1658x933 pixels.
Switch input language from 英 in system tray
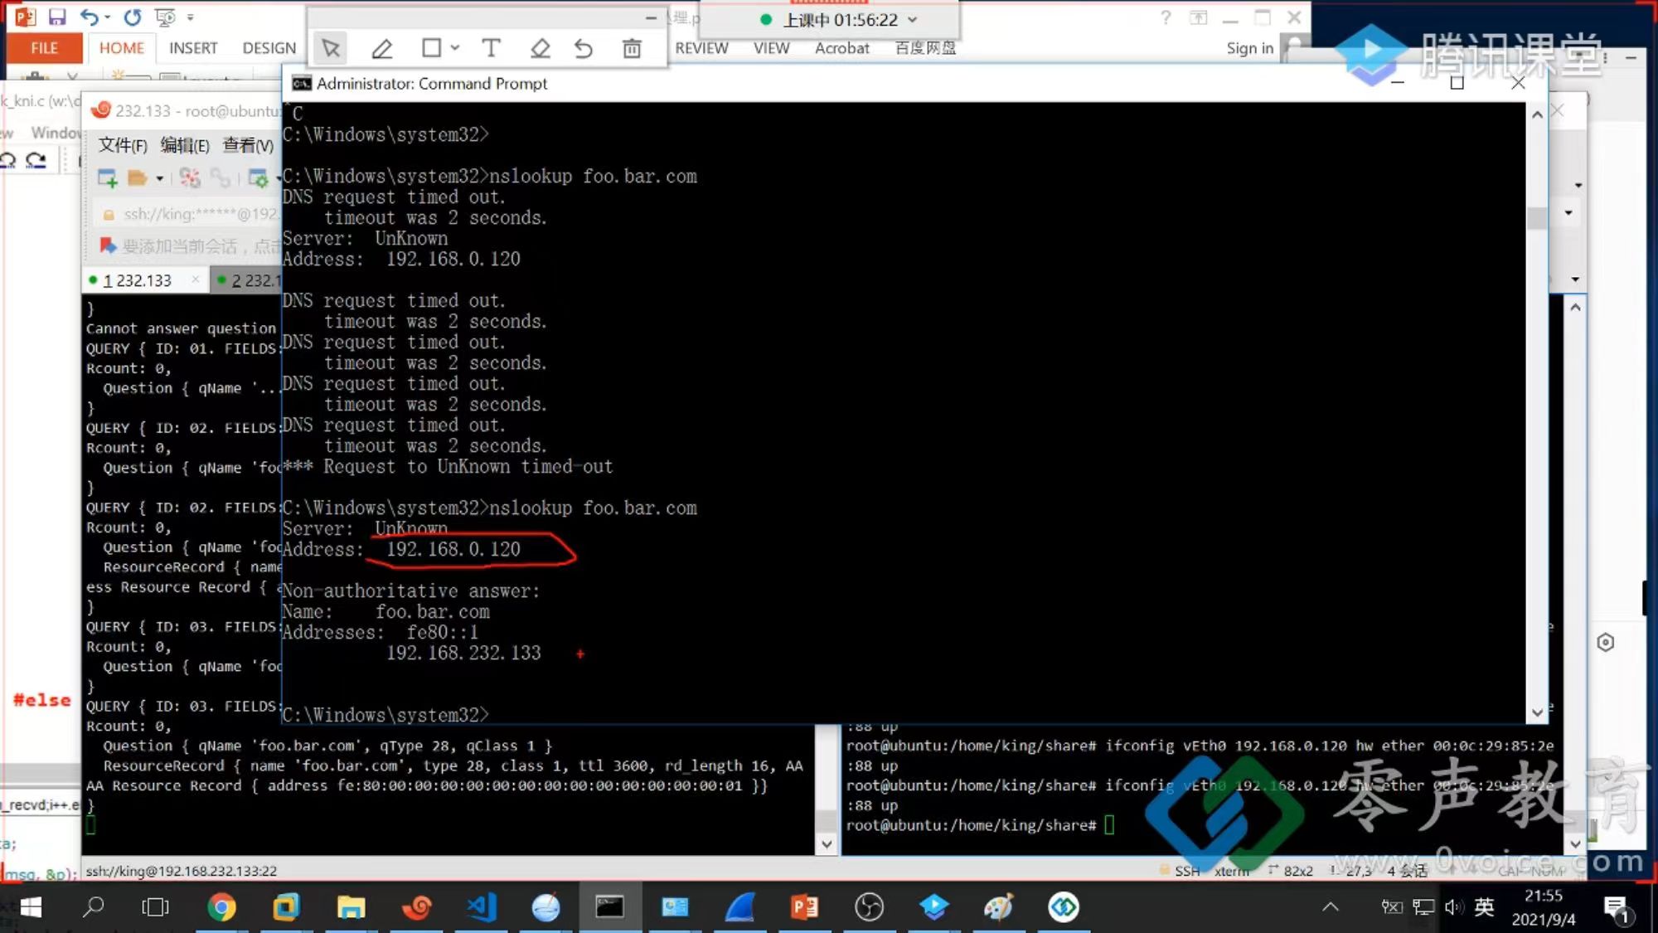[1483, 907]
